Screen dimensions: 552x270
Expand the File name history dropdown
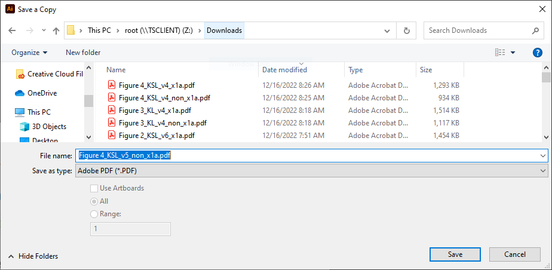(542, 155)
